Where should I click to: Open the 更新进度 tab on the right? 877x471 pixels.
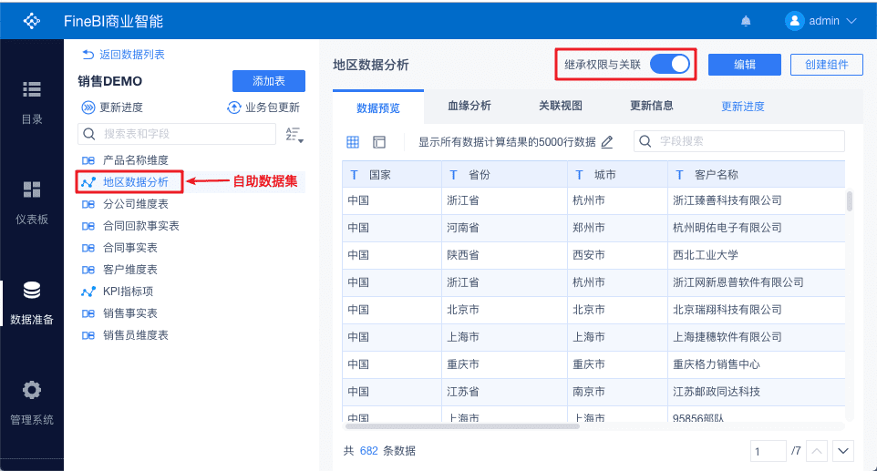[x=743, y=107]
